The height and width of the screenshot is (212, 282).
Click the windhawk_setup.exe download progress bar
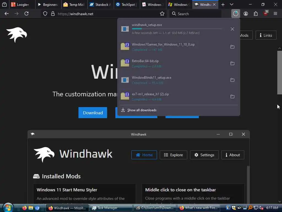[177, 29]
